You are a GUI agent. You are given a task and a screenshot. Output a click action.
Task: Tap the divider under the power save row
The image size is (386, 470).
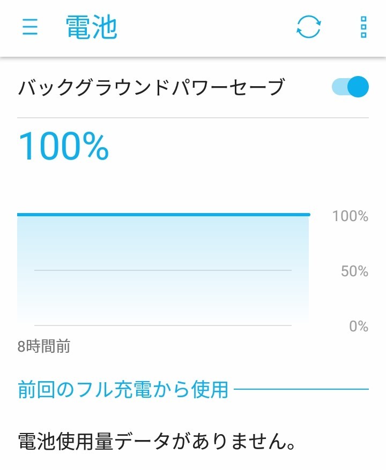pos(193,118)
